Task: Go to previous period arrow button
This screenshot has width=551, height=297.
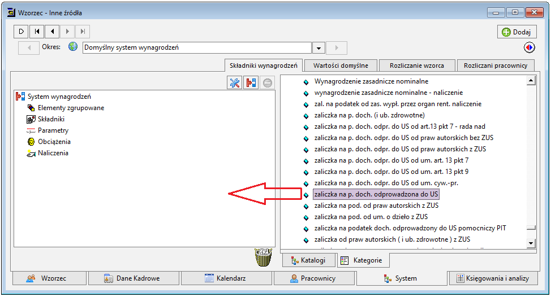Action: coord(29,47)
